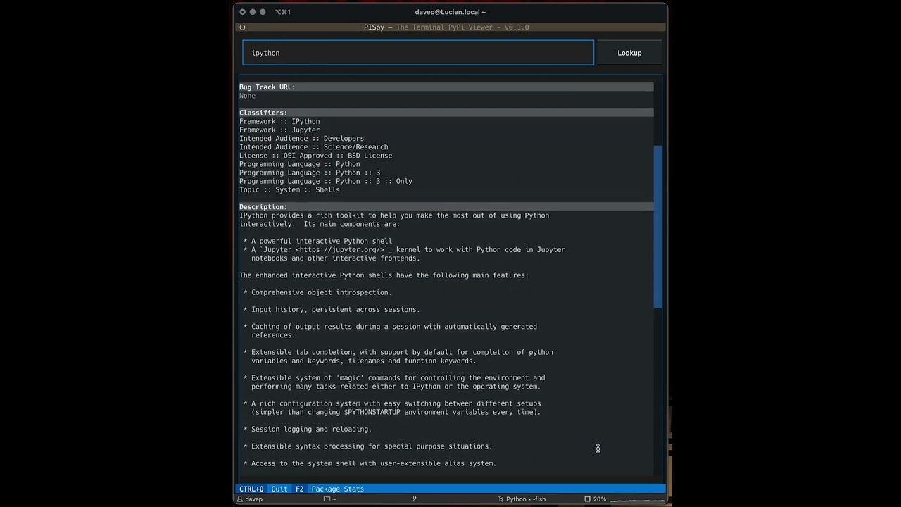901x507 pixels.
Task: Open Package Stats from the footer
Action: click(338, 489)
